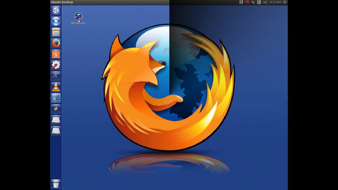Launch Firefox from the launcher
The image size is (338, 190).
coord(56,43)
